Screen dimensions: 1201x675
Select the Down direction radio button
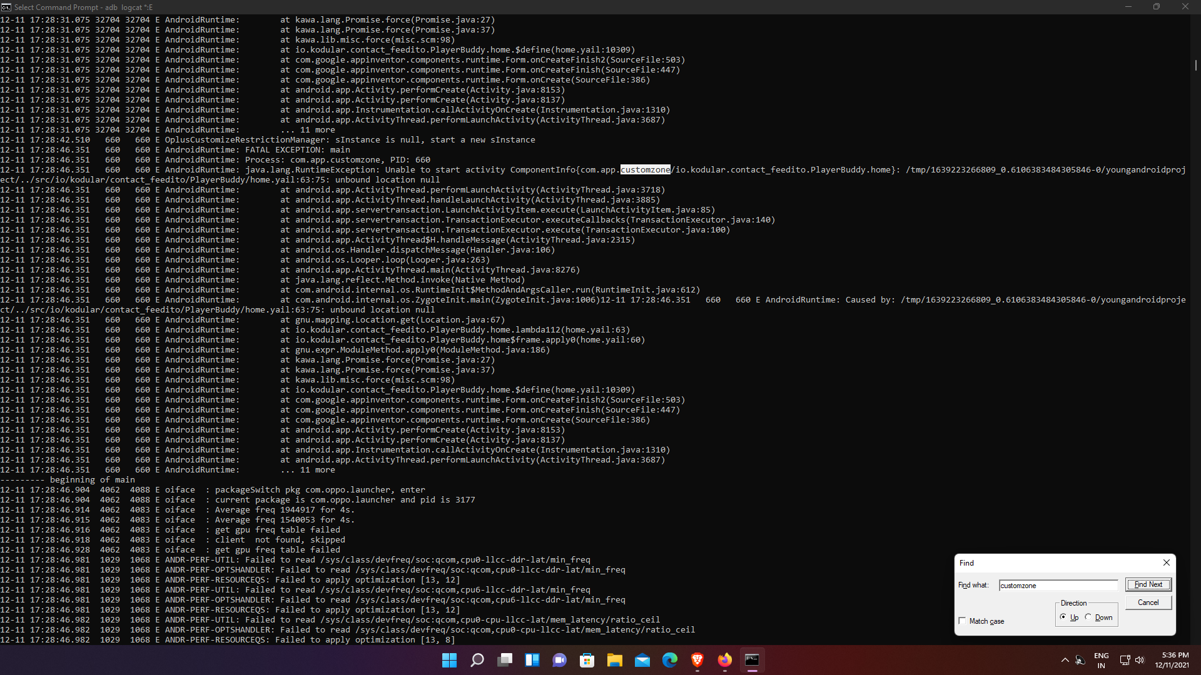coord(1088,617)
